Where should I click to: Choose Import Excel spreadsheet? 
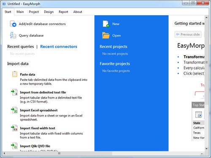point(39,110)
